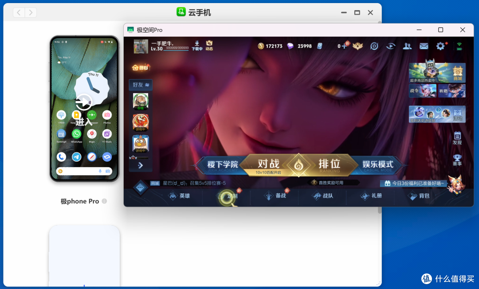The height and width of the screenshot is (289, 479).
Task: Click the 云手机 window vertical scrollbar
Action: tap(380, 210)
